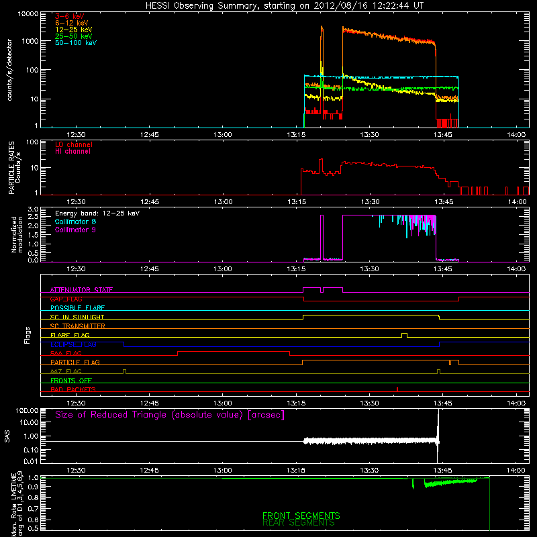Click the 10000 tick label in counts plot
The width and height of the screenshot is (537, 537).
click(x=28, y=14)
